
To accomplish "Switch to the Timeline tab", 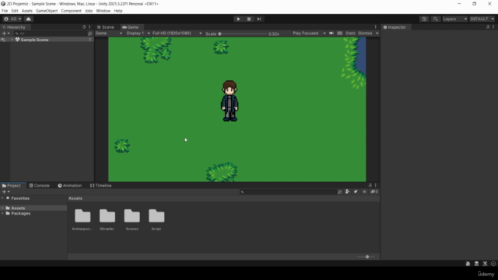I will pos(101,186).
